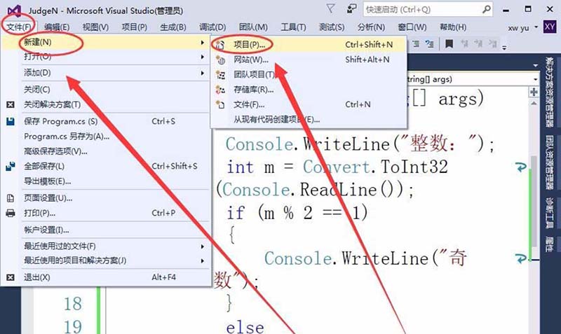
Task: Click the next bookmark icon
Action: click(478, 44)
